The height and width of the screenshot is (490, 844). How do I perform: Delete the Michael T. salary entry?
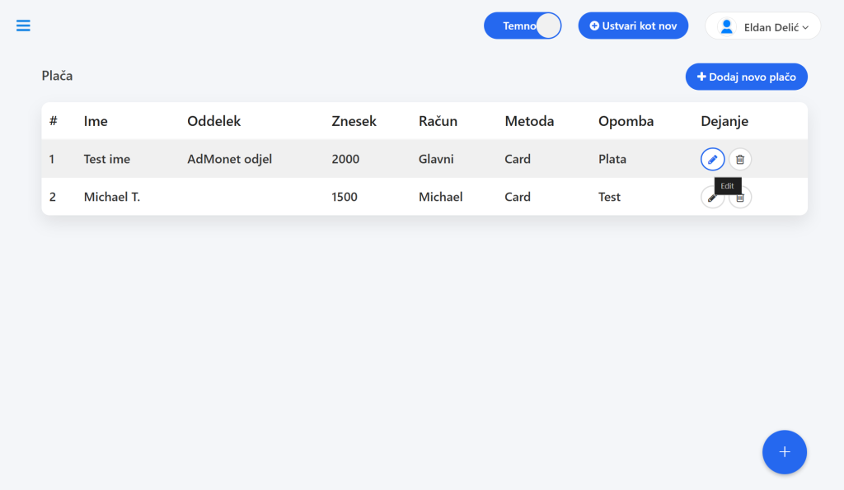point(741,198)
